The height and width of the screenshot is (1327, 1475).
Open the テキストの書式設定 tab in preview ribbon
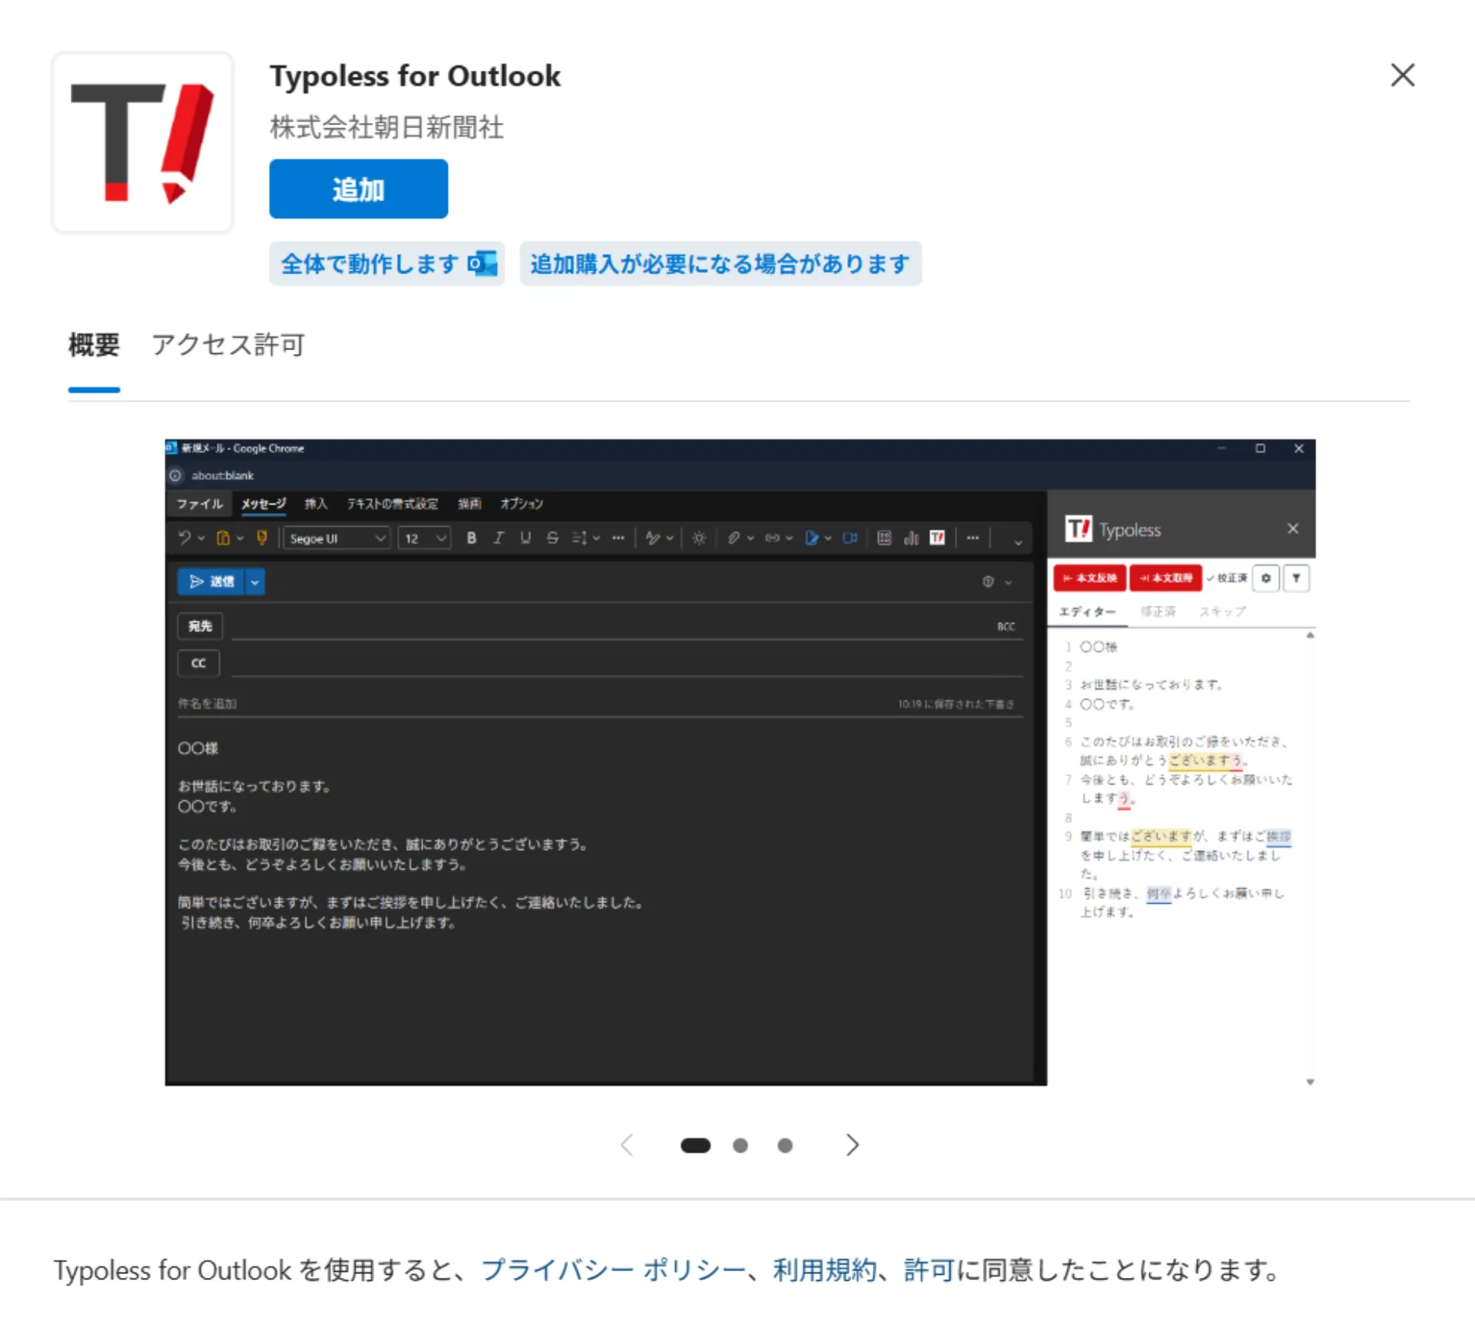coord(393,504)
